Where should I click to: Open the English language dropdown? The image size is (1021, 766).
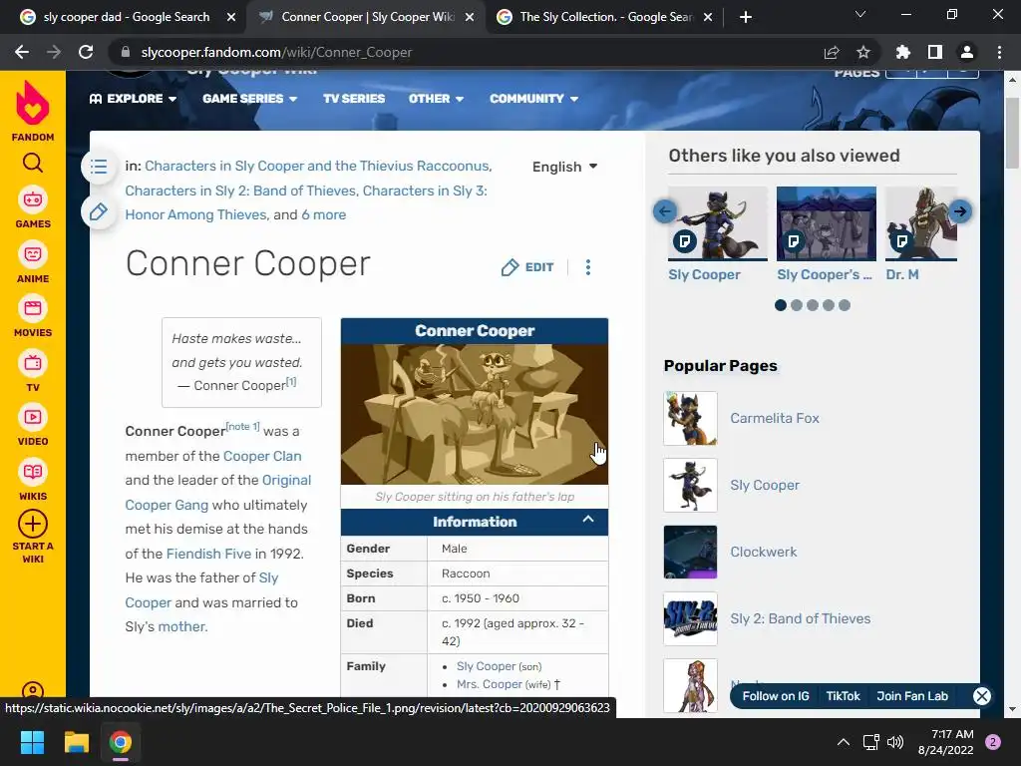(564, 167)
